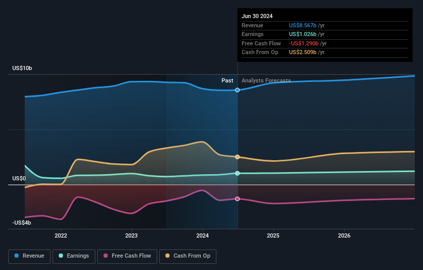Click the Revenue data point marker
Viewport: 423px width, 270px height.
tap(238, 90)
